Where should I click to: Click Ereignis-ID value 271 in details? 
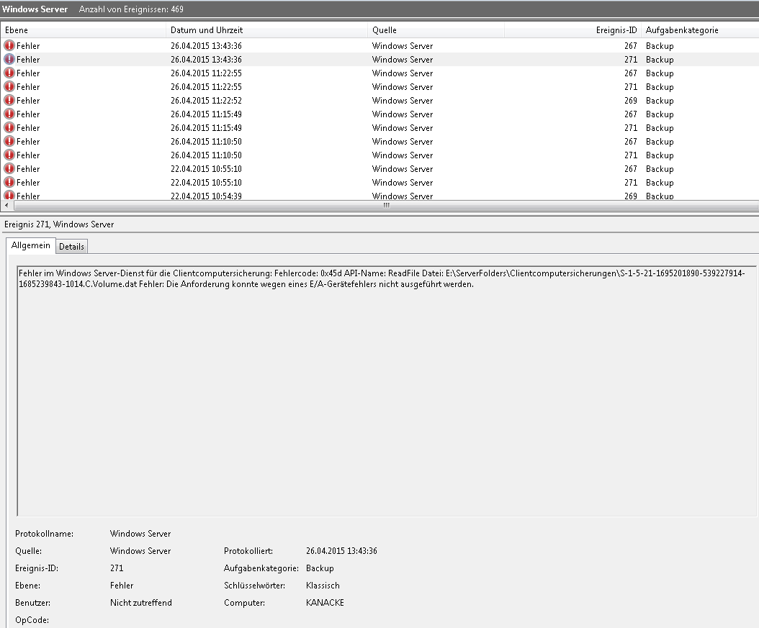117,568
